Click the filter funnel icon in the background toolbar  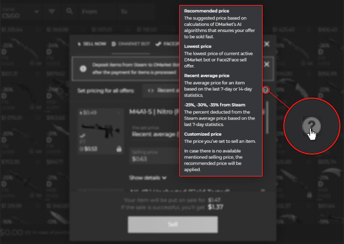pyautogui.click(x=52, y=11)
